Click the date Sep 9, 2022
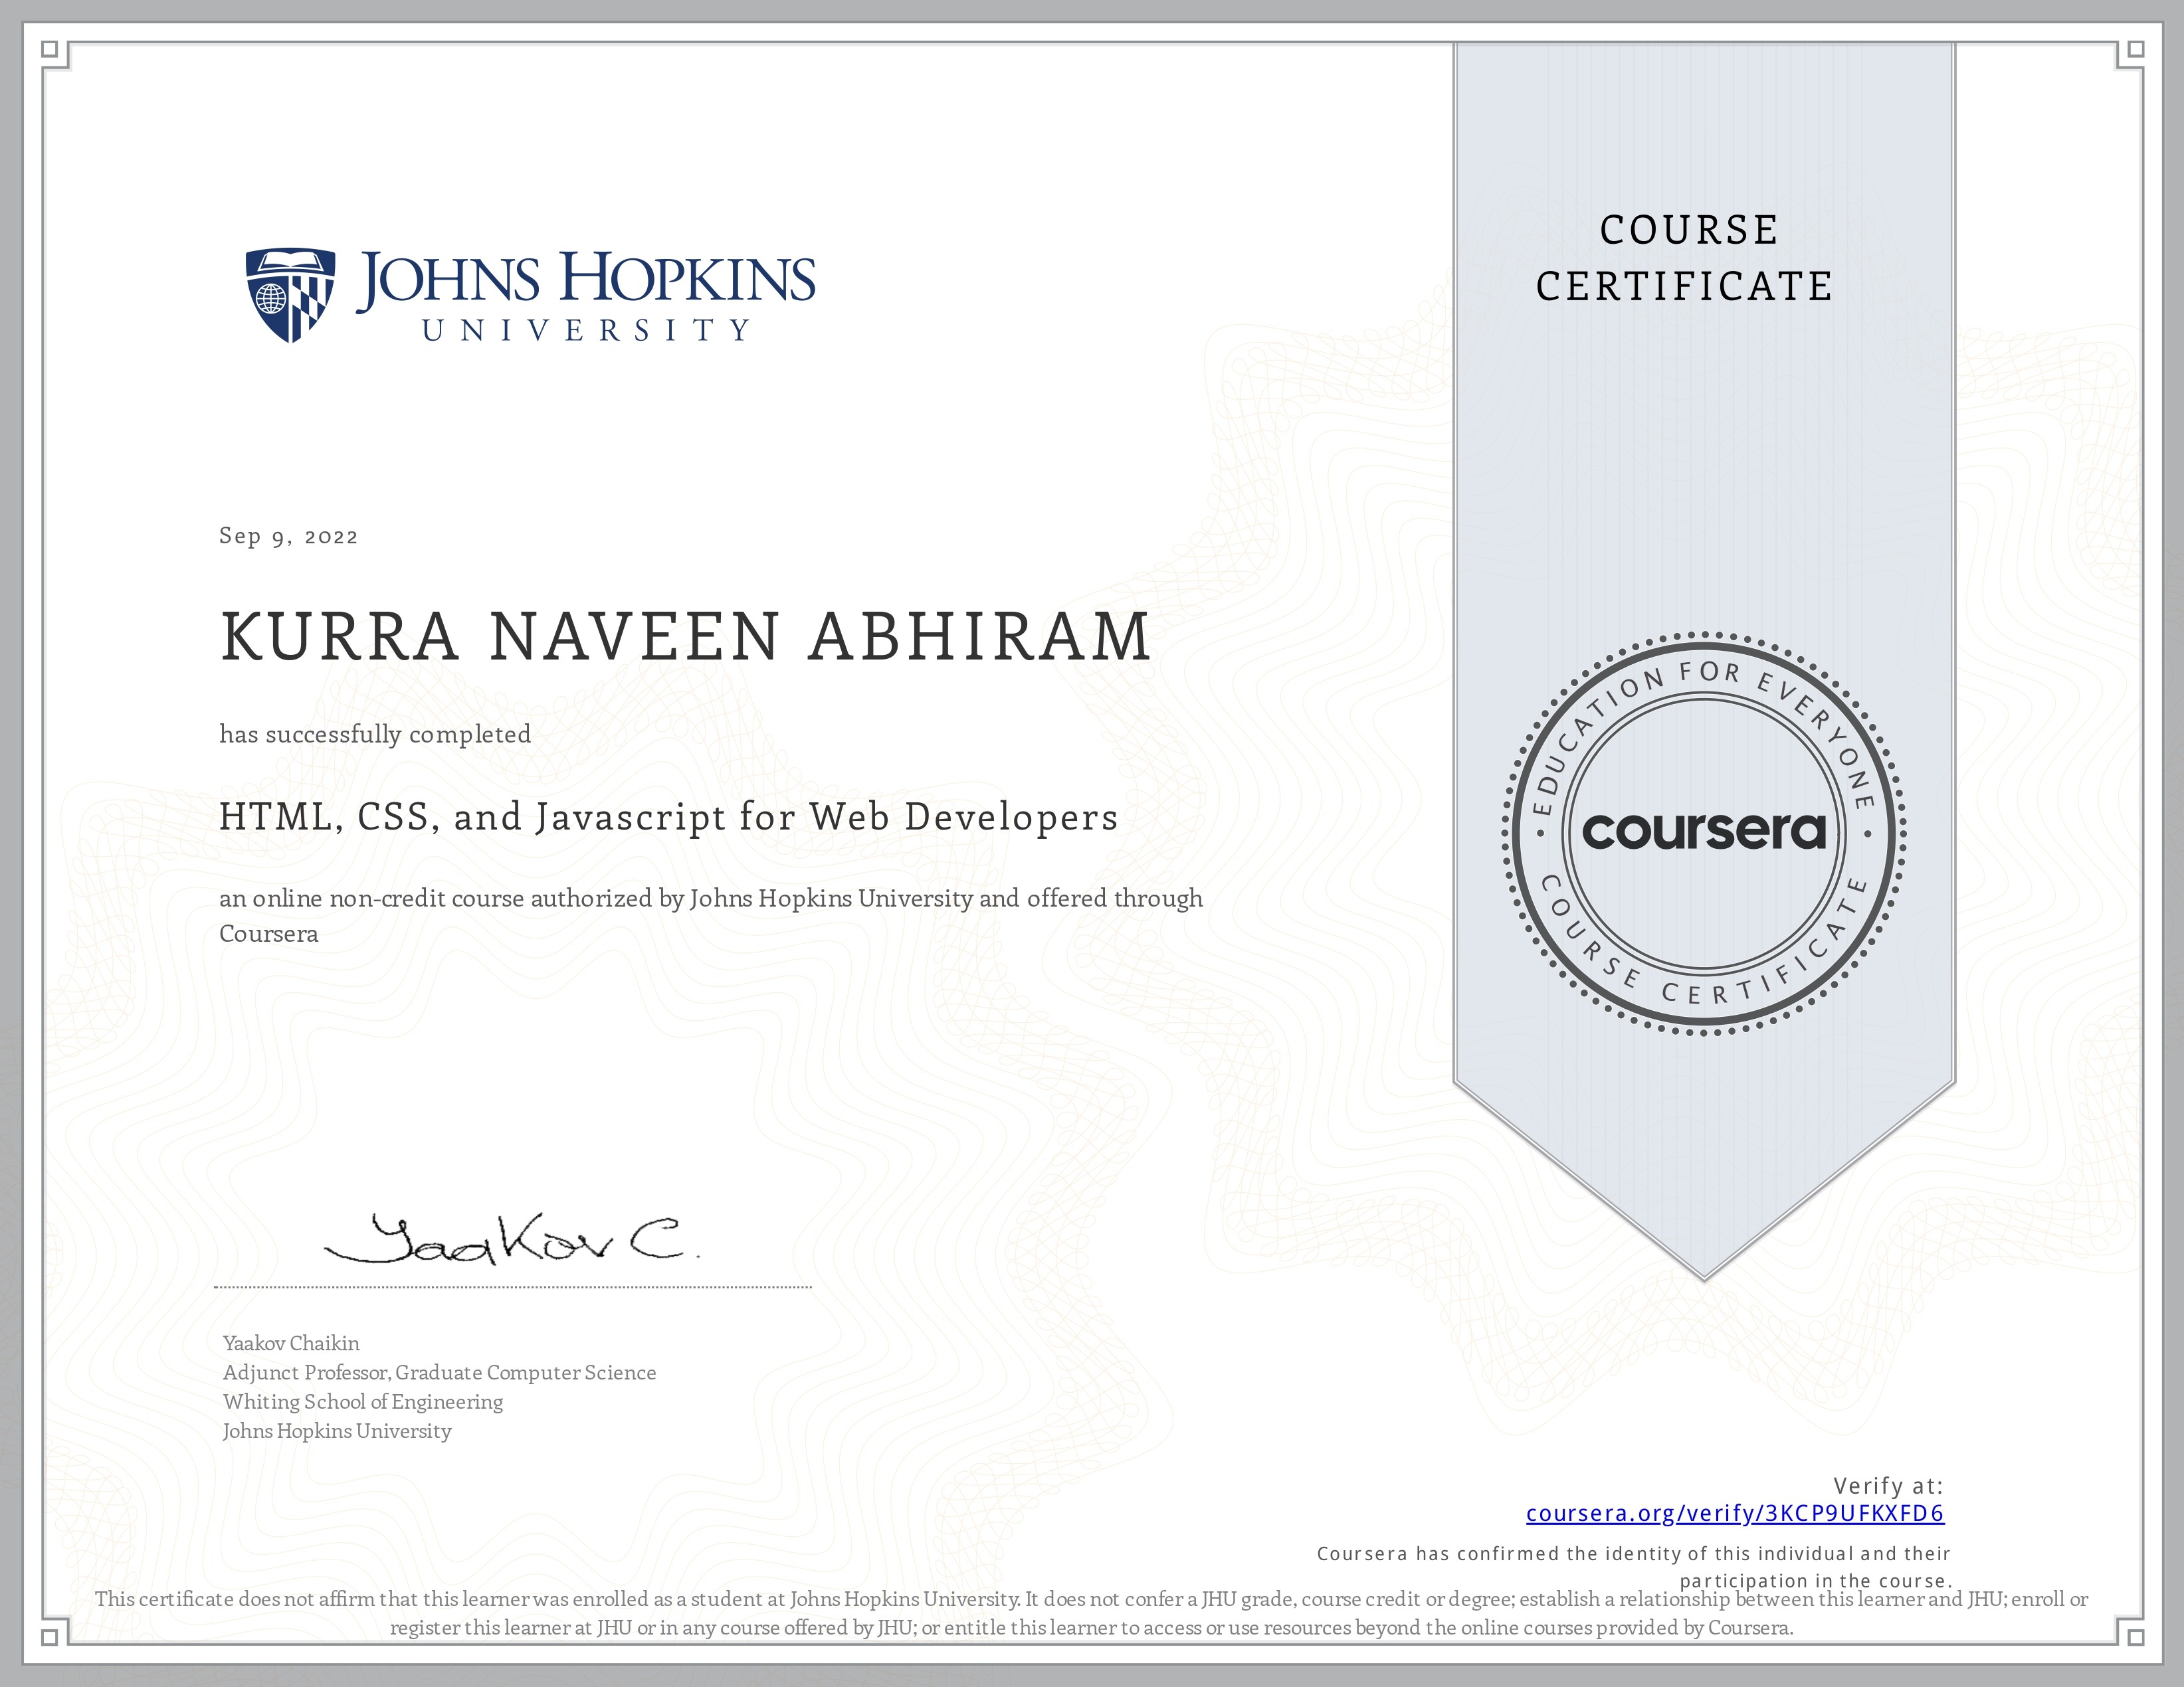Image resolution: width=2184 pixels, height=1687 pixels. pos(288,537)
